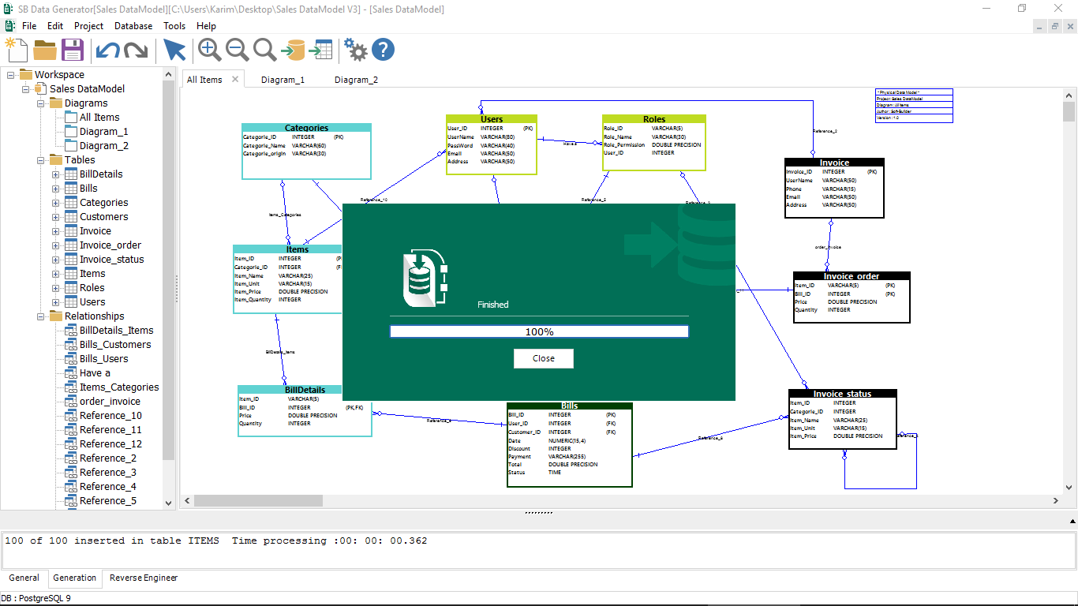Click the diagram scroll-right arrow
The image size is (1078, 606).
(1056, 500)
